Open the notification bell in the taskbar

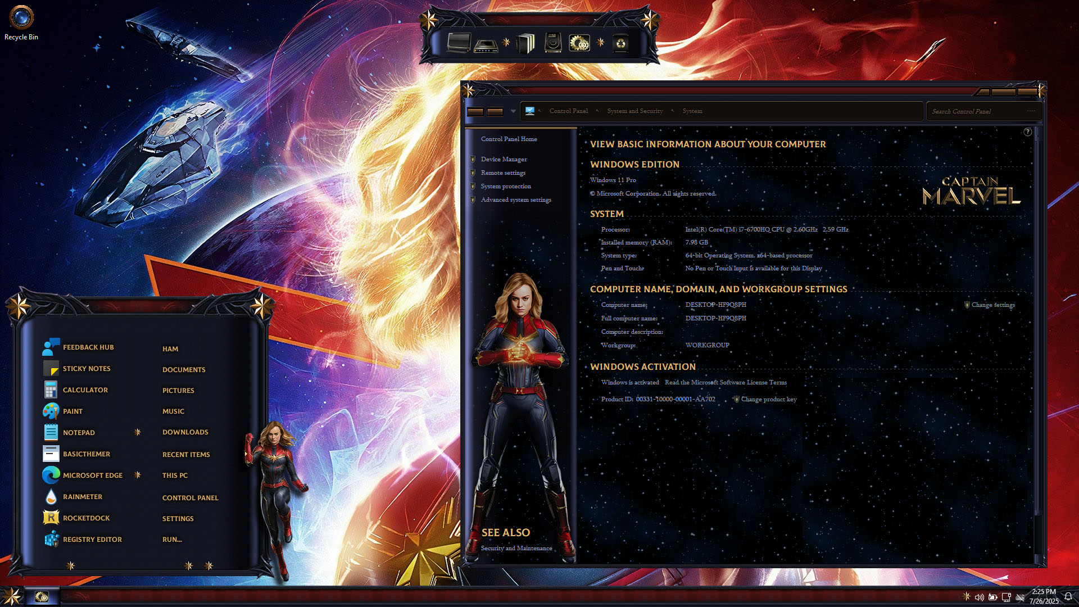click(x=1068, y=597)
